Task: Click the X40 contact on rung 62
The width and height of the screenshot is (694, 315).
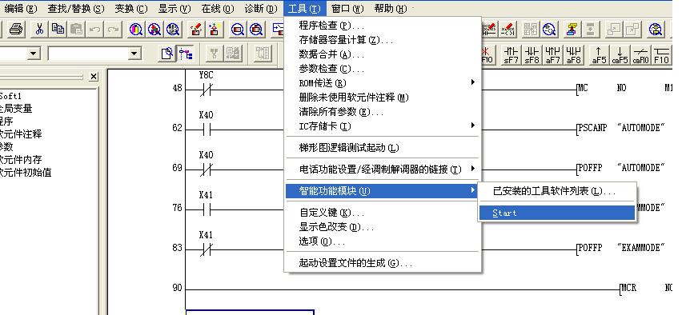Action: [x=206, y=129]
